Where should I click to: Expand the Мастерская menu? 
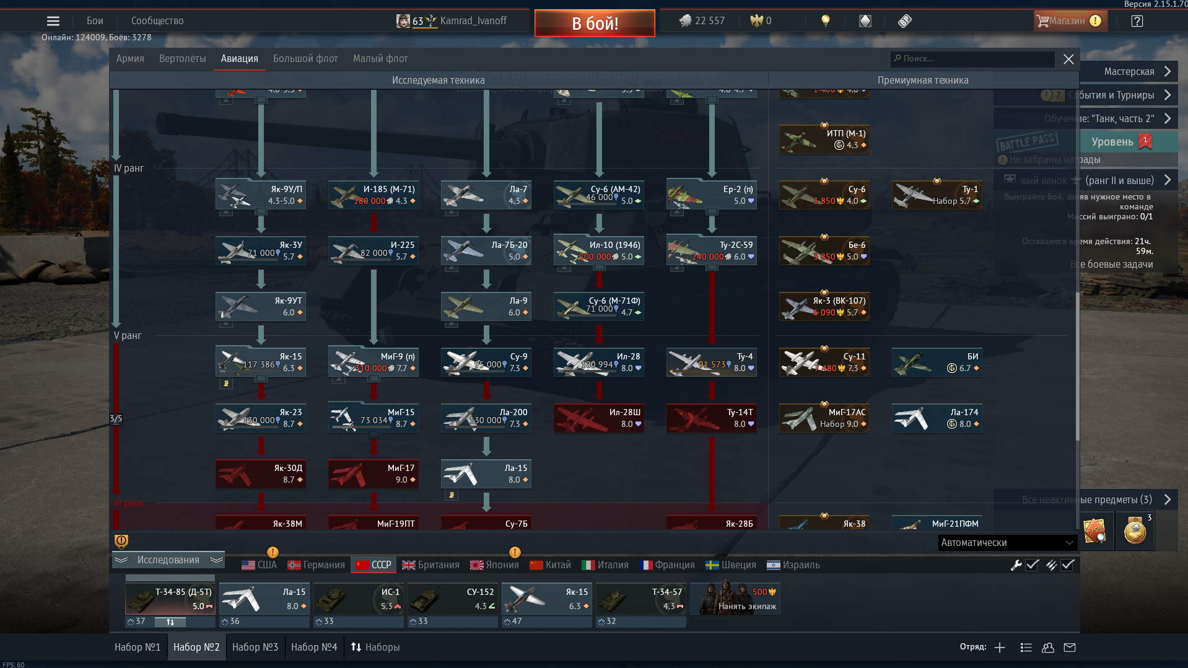1129,72
